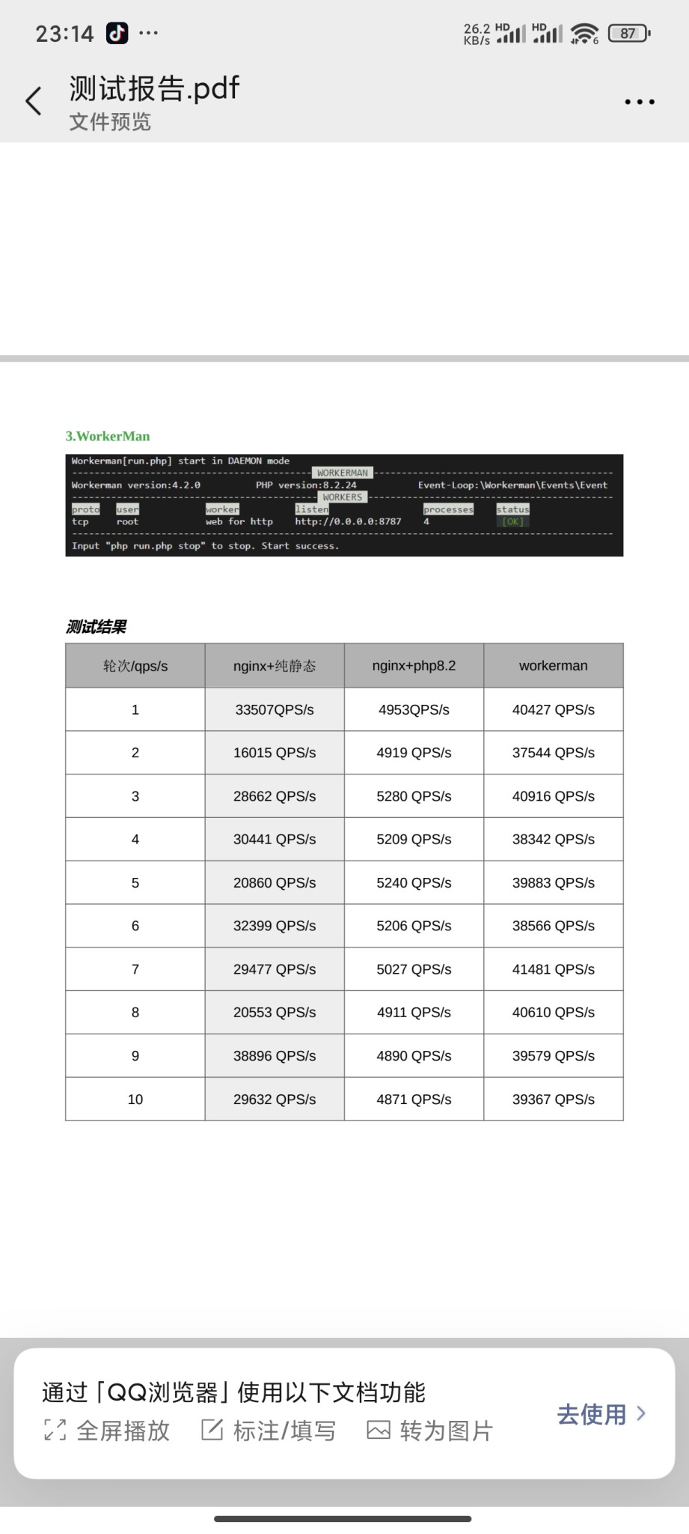Tap the 5027 QPS/s cell
Viewport: 689px width, 1534px height.
coord(414,969)
